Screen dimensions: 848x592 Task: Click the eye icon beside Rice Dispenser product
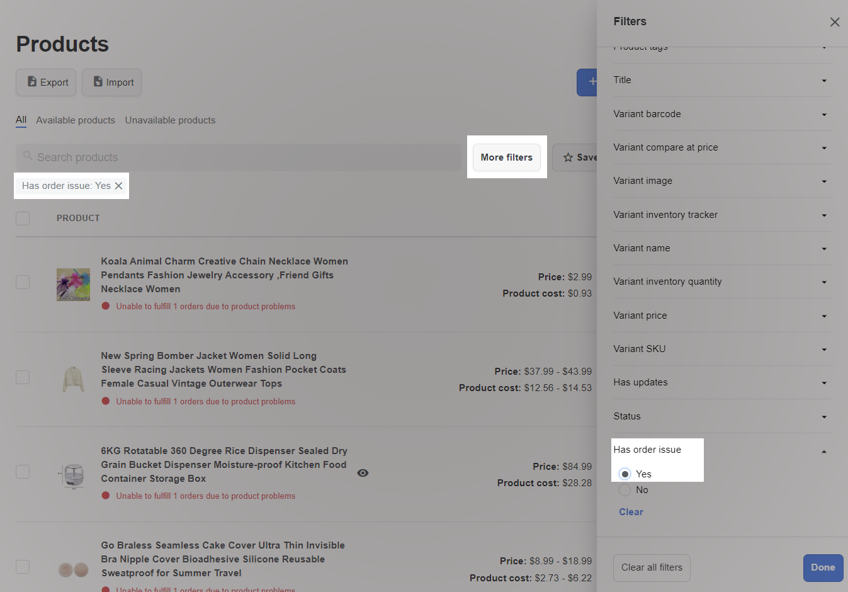click(x=363, y=473)
